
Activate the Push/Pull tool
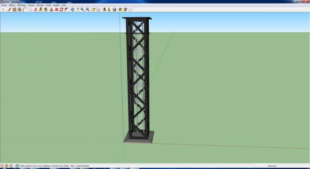click(x=51, y=9)
